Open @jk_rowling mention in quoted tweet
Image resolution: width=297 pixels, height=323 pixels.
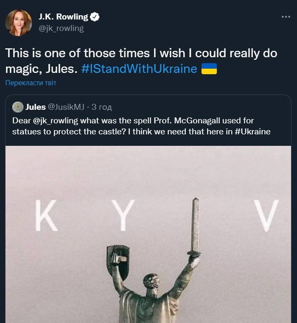tap(55, 121)
